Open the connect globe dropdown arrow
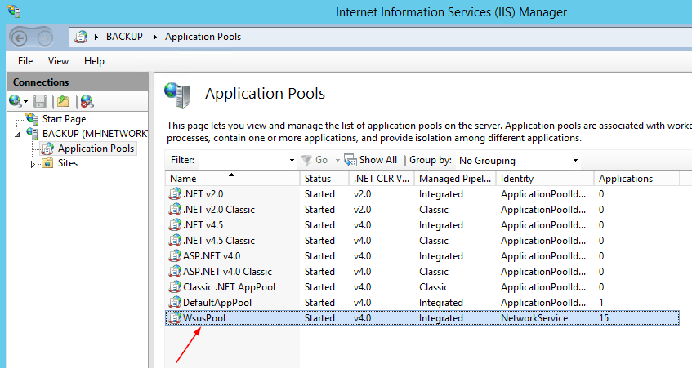692x368 pixels. pos(25,102)
